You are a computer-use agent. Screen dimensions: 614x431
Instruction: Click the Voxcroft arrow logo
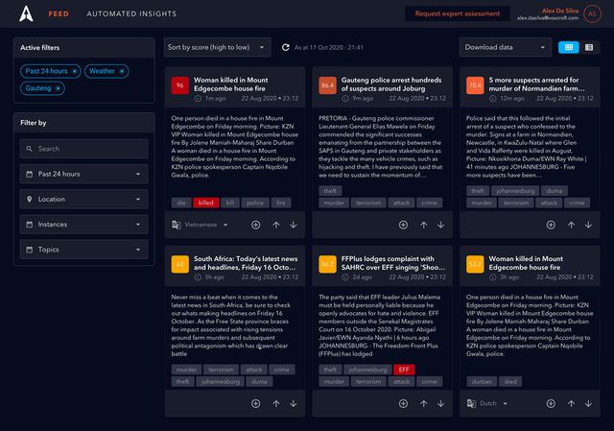(26, 13)
